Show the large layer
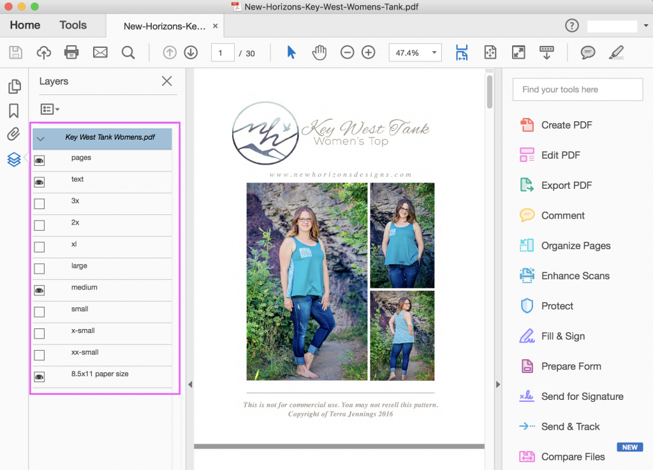The height and width of the screenshot is (470, 653). [x=40, y=268]
